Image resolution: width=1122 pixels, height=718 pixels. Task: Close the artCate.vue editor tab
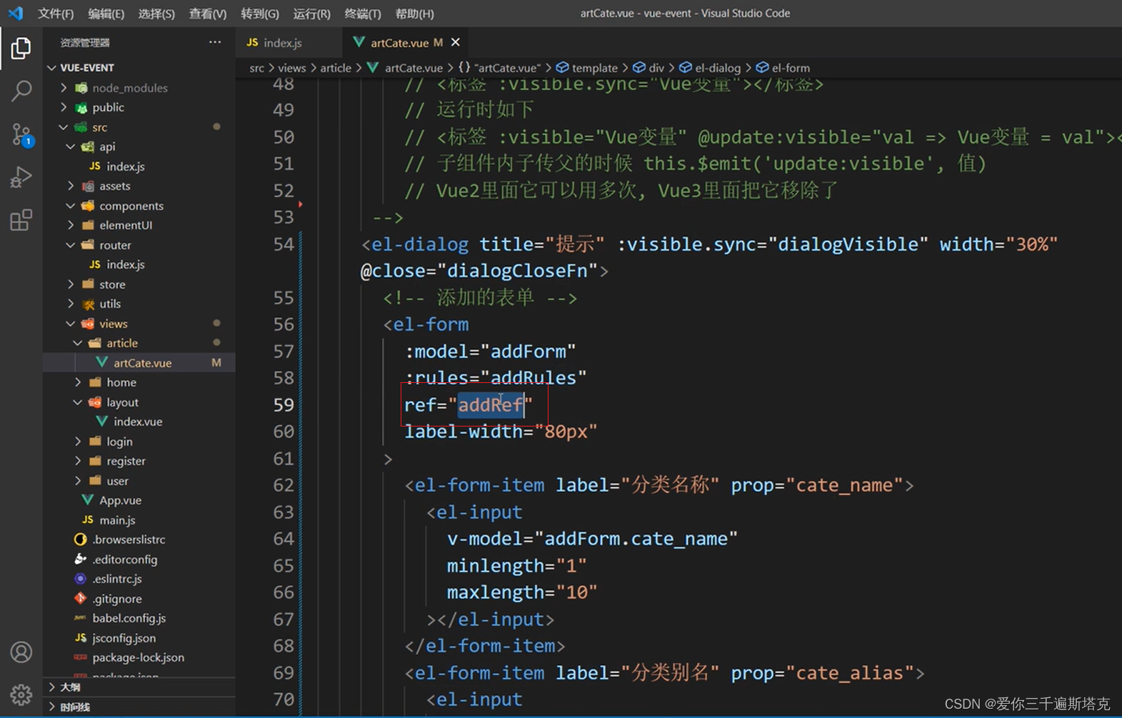[x=456, y=42]
